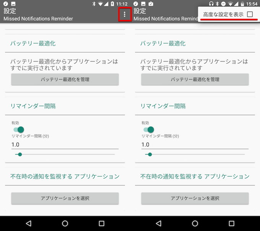The height and width of the screenshot is (231, 260).
Task: Click バッテリー最適化を管理 button on left phone
Action: tap(65, 80)
